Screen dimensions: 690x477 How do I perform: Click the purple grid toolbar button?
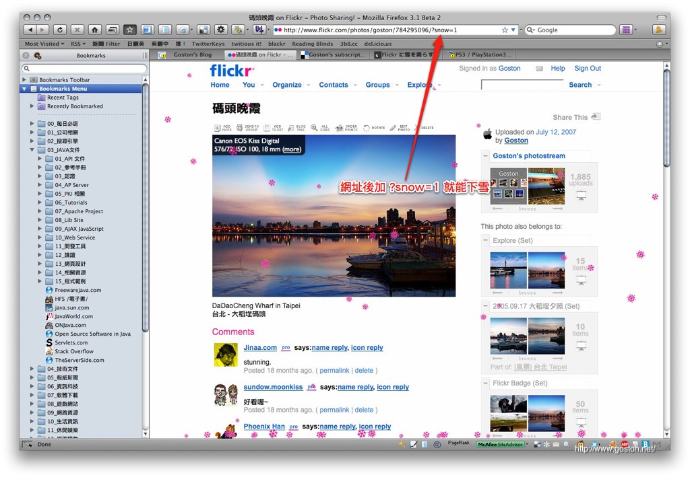pos(625,30)
